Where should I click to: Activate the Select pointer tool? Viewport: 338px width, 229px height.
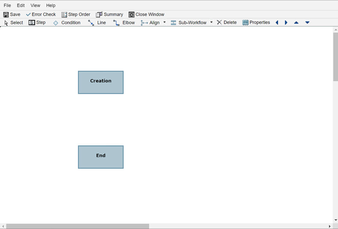(x=14, y=22)
